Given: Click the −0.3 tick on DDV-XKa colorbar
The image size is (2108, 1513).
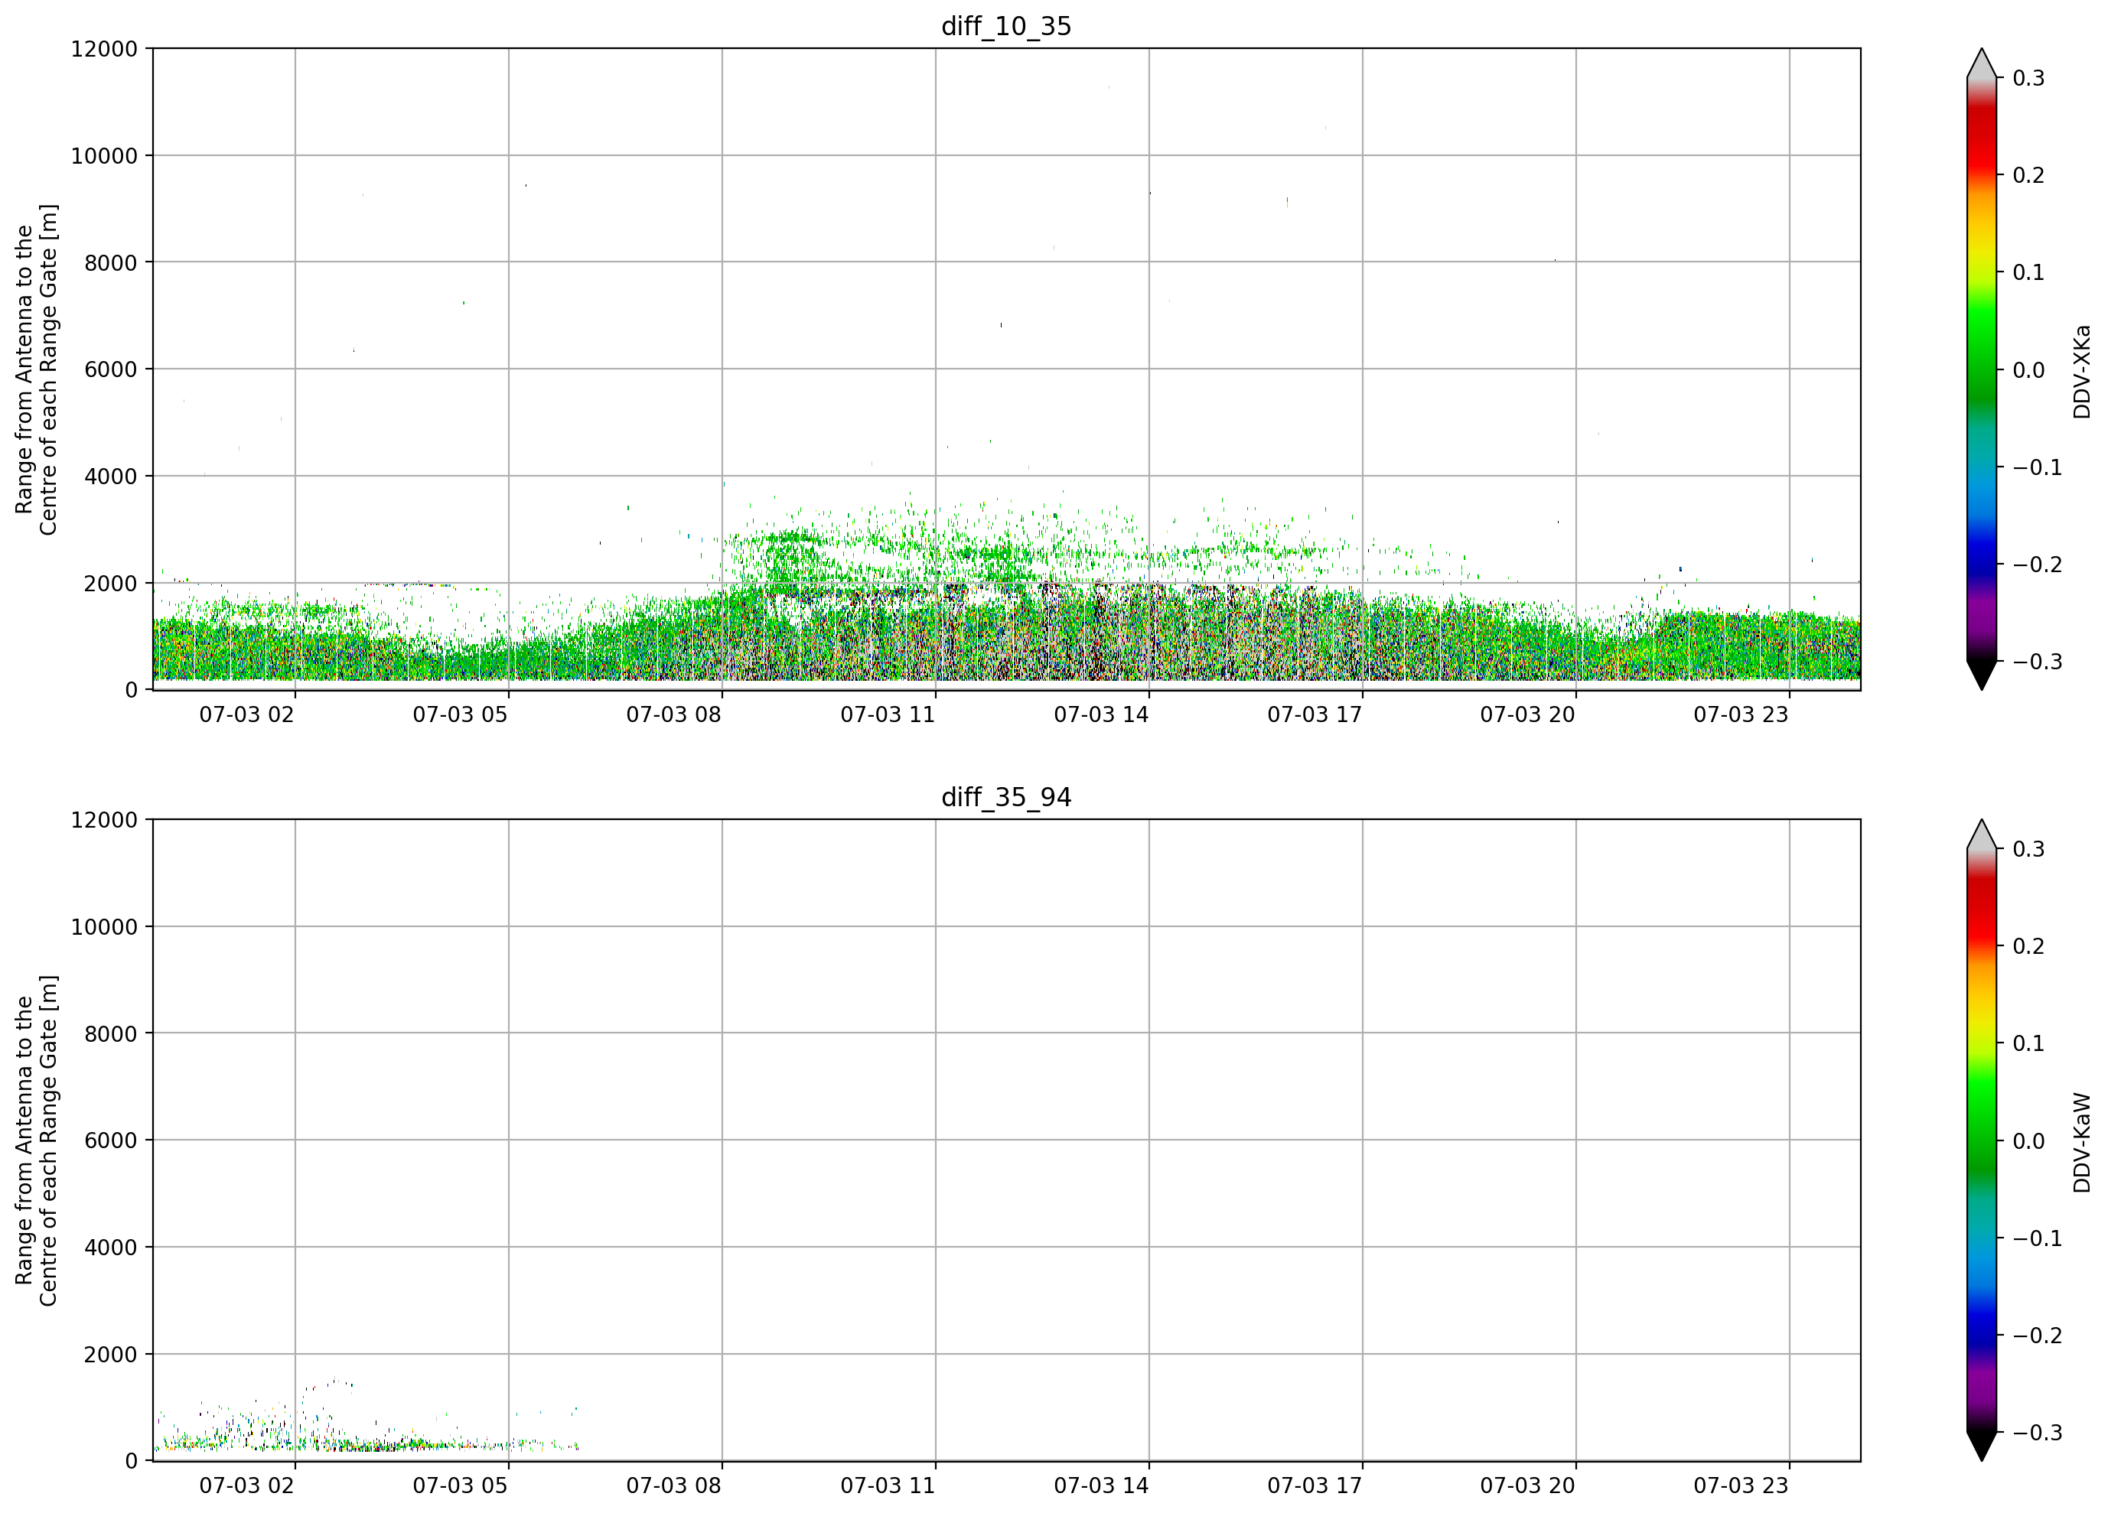Looking at the screenshot, I should click(x=2038, y=662).
